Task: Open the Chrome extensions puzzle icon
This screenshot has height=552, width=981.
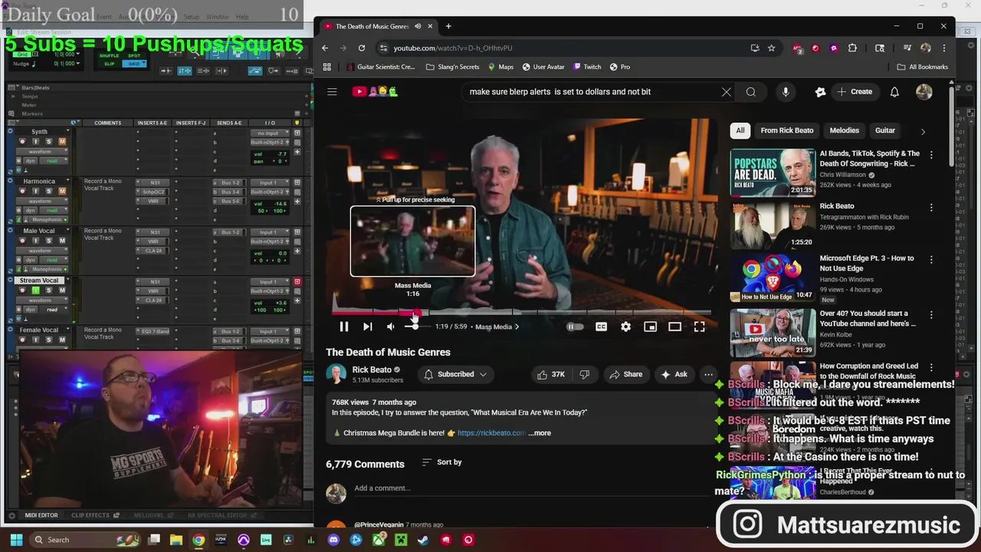Action: click(852, 48)
